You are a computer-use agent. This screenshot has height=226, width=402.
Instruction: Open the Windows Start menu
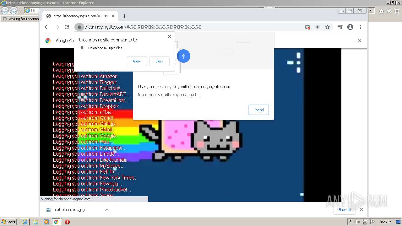tap(8, 222)
